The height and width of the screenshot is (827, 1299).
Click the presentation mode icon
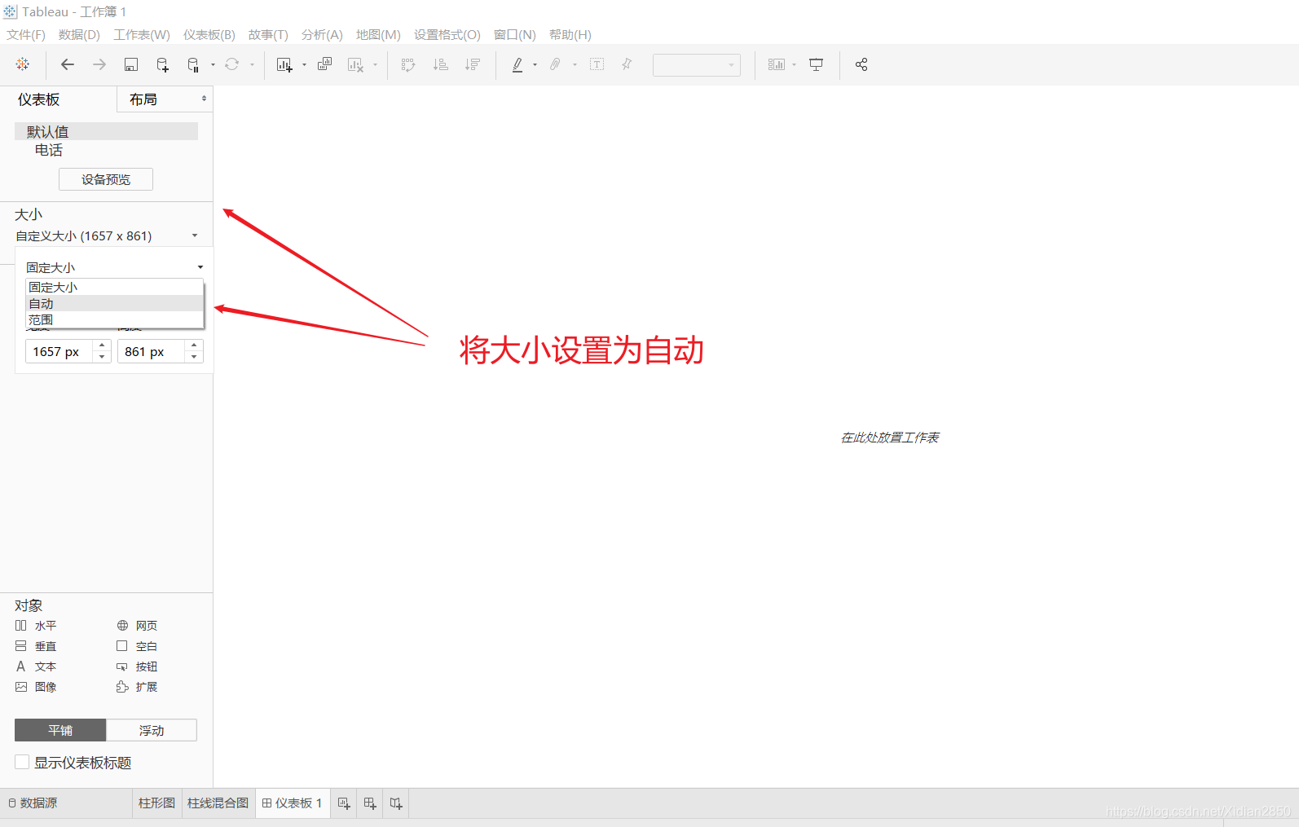816,64
